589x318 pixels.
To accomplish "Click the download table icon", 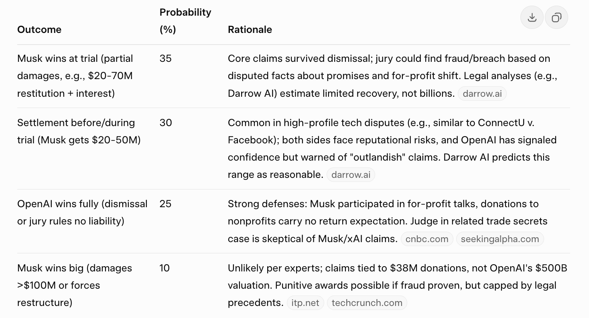I will pos(532,18).
